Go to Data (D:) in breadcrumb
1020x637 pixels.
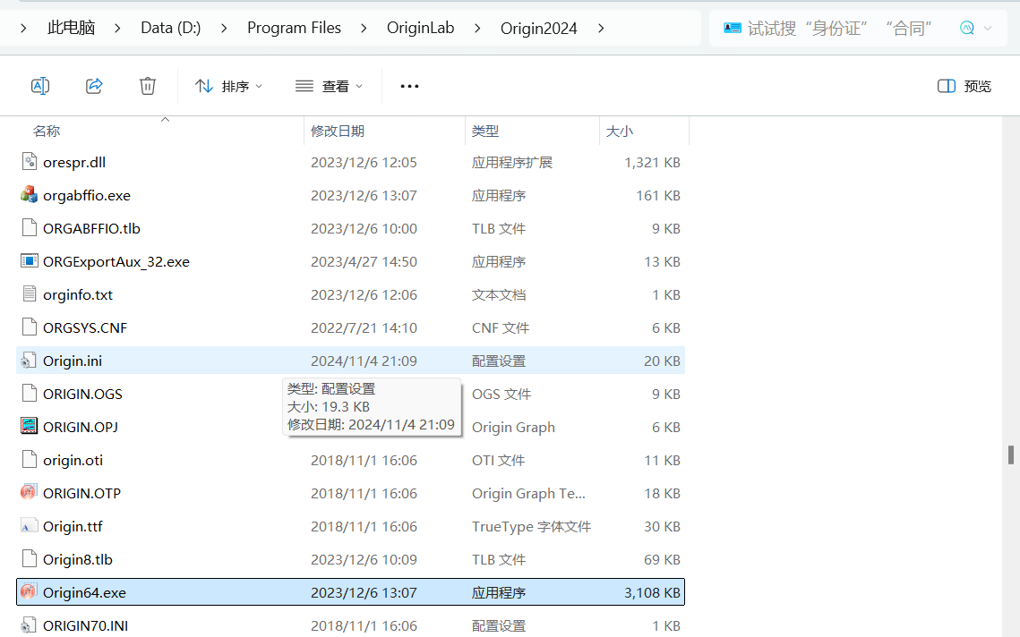tap(170, 28)
